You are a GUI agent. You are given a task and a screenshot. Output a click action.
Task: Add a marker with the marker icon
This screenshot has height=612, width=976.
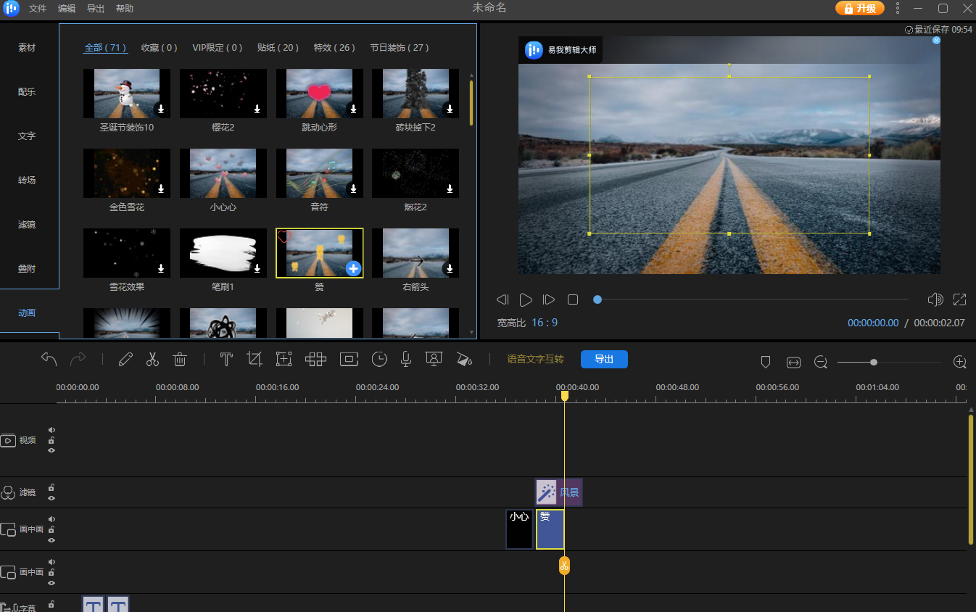765,362
